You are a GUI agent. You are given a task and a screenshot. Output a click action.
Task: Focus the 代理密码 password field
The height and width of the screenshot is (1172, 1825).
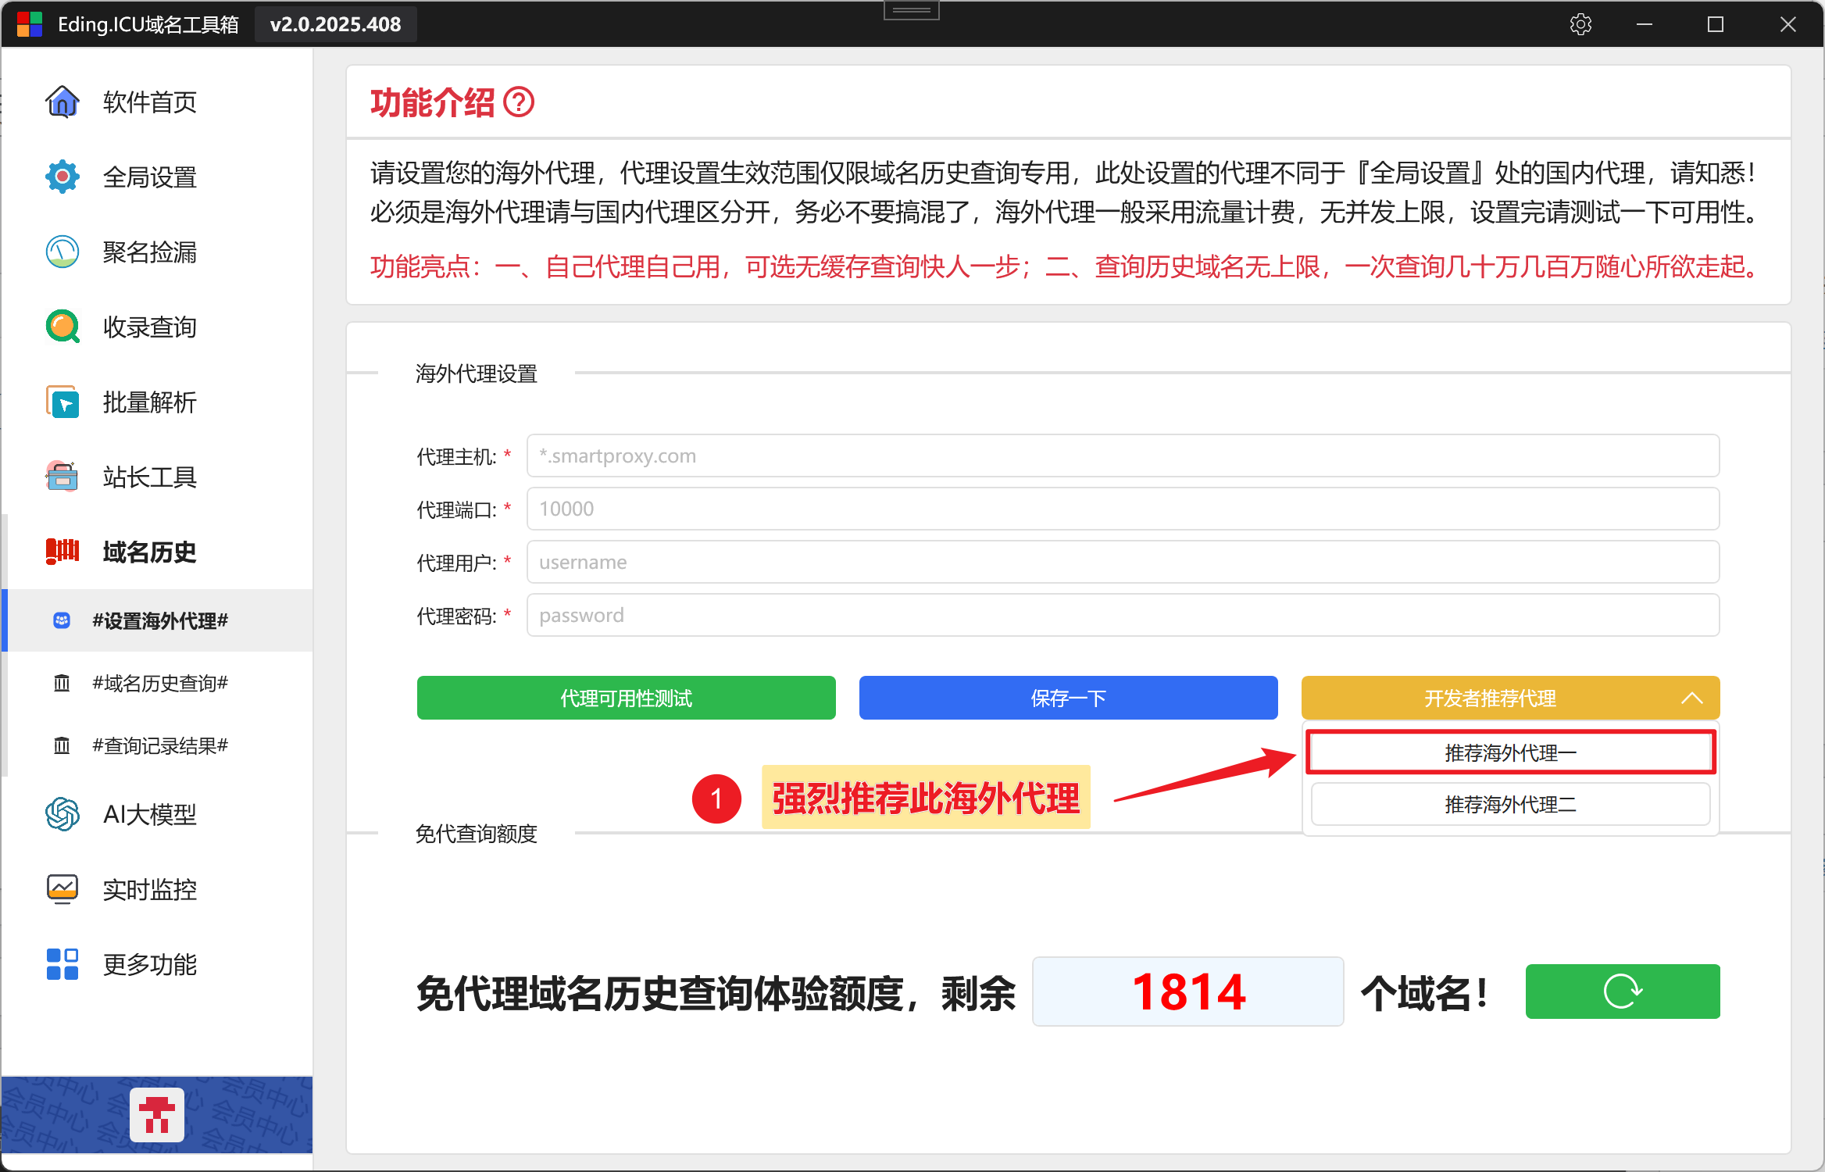(x=1123, y=615)
